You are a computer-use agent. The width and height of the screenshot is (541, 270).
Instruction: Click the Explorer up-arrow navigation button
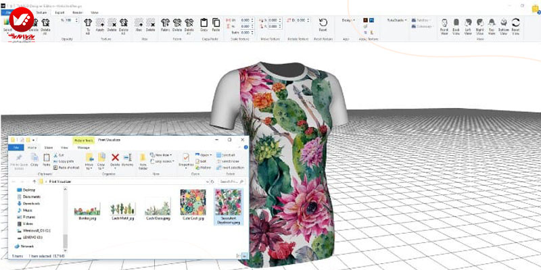(34, 182)
